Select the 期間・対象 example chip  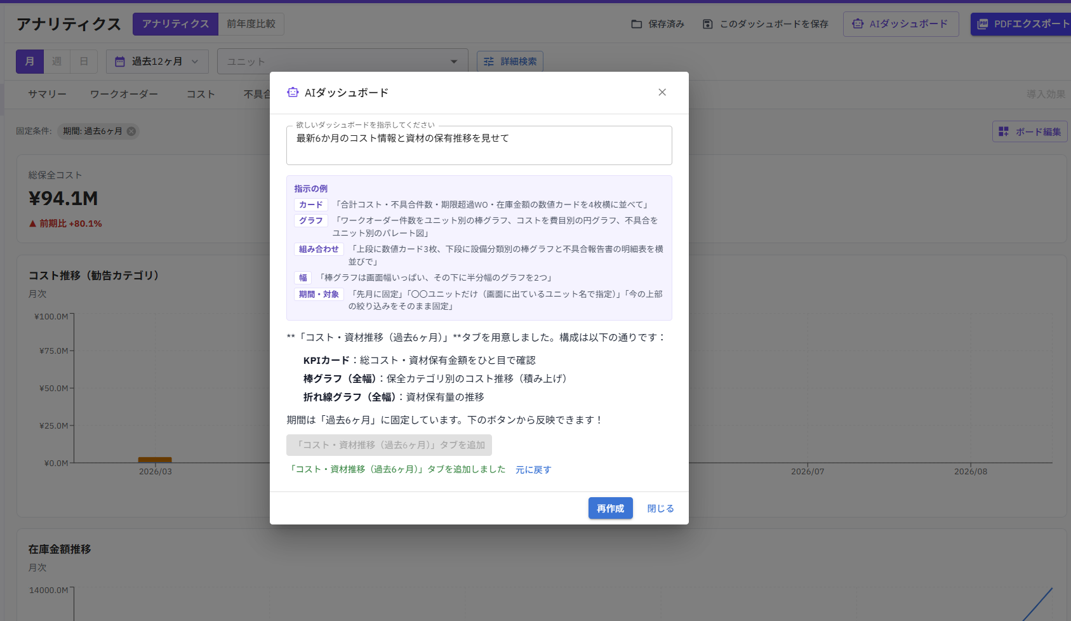(319, 294)
